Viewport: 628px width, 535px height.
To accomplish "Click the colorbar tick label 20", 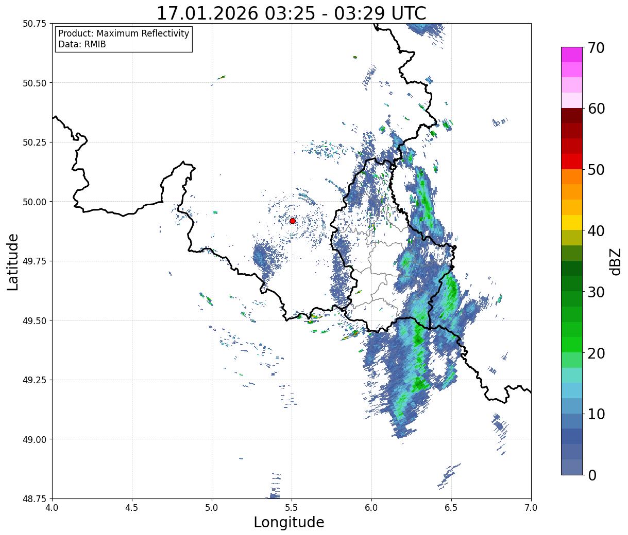I will [x=596, y=353].
